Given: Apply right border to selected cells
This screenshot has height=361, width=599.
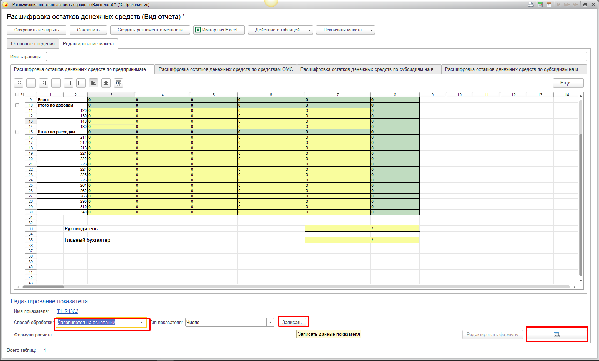Looking at the screenshot, I should [44, 83].
